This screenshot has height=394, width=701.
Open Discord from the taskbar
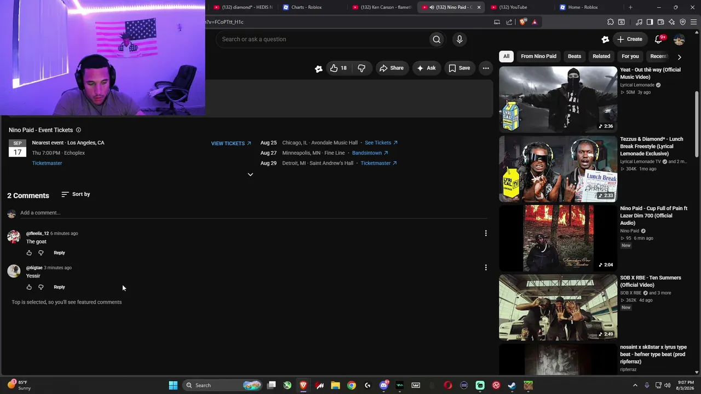click(384, 385)
